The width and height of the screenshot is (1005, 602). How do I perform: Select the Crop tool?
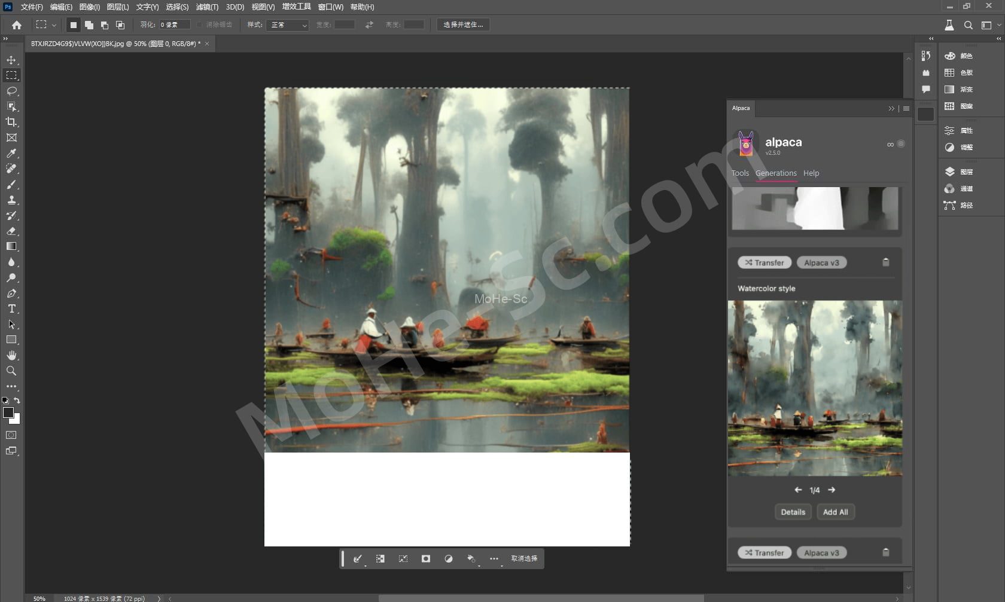(x=11, y=122)
